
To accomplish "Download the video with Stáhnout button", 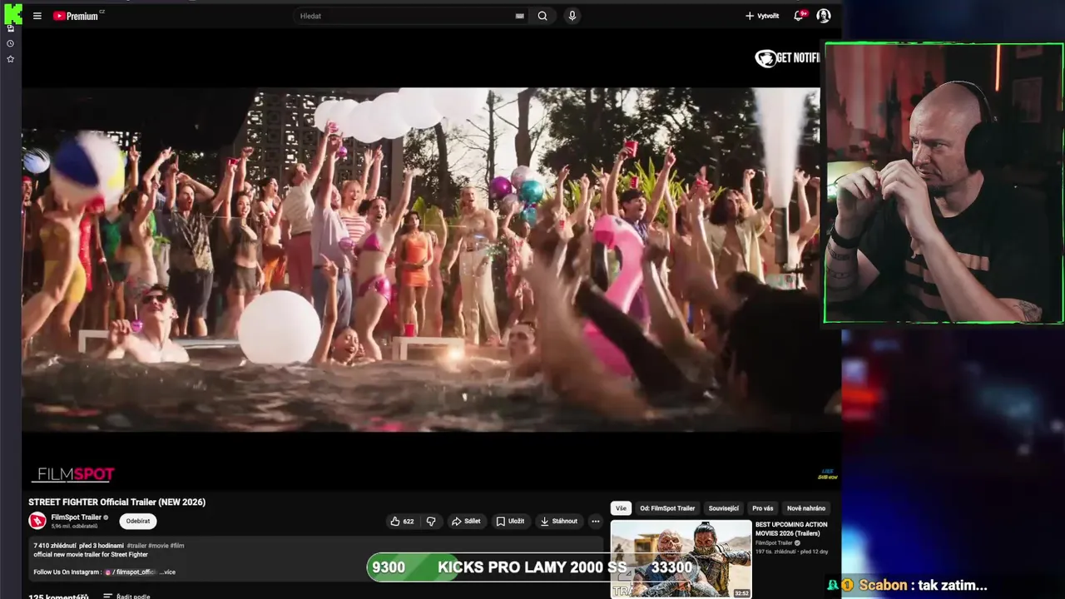I will 559,522.
